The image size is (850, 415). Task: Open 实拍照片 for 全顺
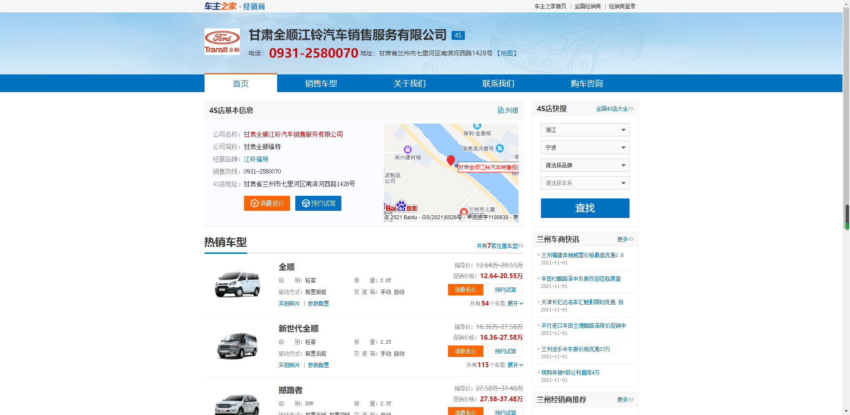pos(289,303)
